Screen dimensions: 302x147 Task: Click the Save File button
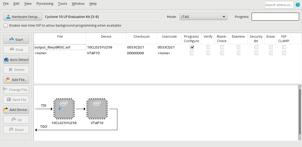[16, 100]
